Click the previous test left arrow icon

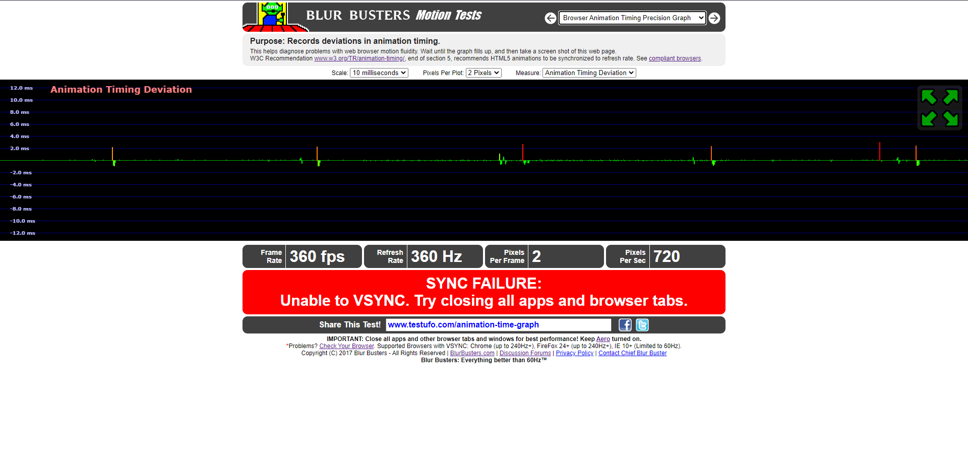coord(551,18)
